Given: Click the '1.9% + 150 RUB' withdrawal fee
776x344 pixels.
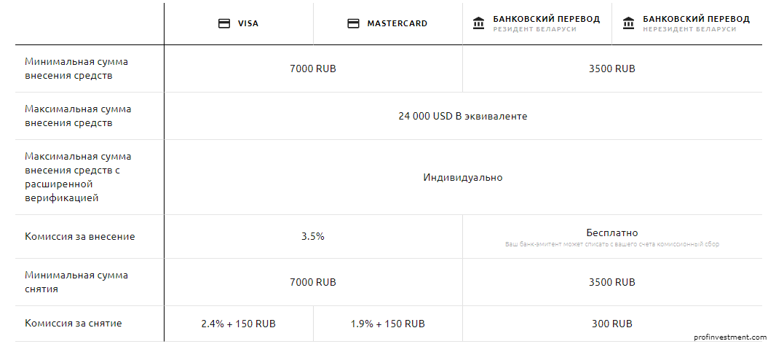Looking at the screenshot, I should 388,324.
